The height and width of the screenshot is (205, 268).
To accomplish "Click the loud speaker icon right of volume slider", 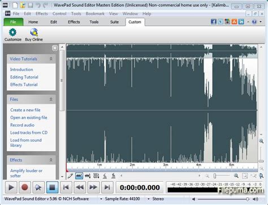I will click(x=256, y=199).
